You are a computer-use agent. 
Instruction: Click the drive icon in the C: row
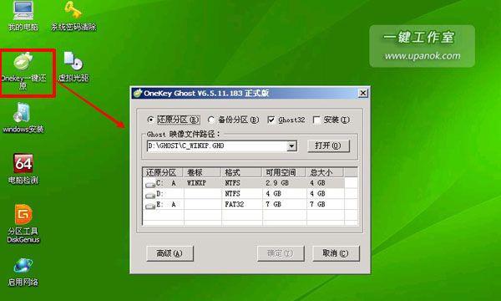coord(150,185)
